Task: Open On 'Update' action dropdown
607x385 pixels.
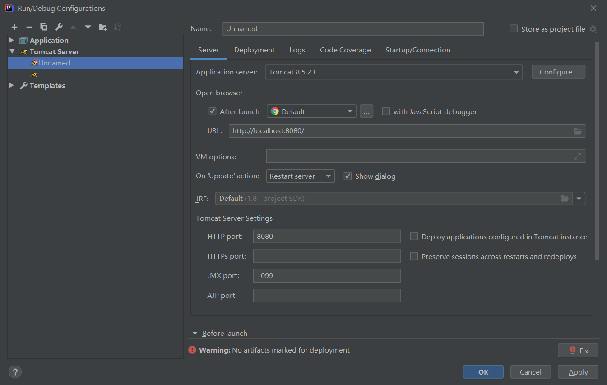Action: click(301, 176)
